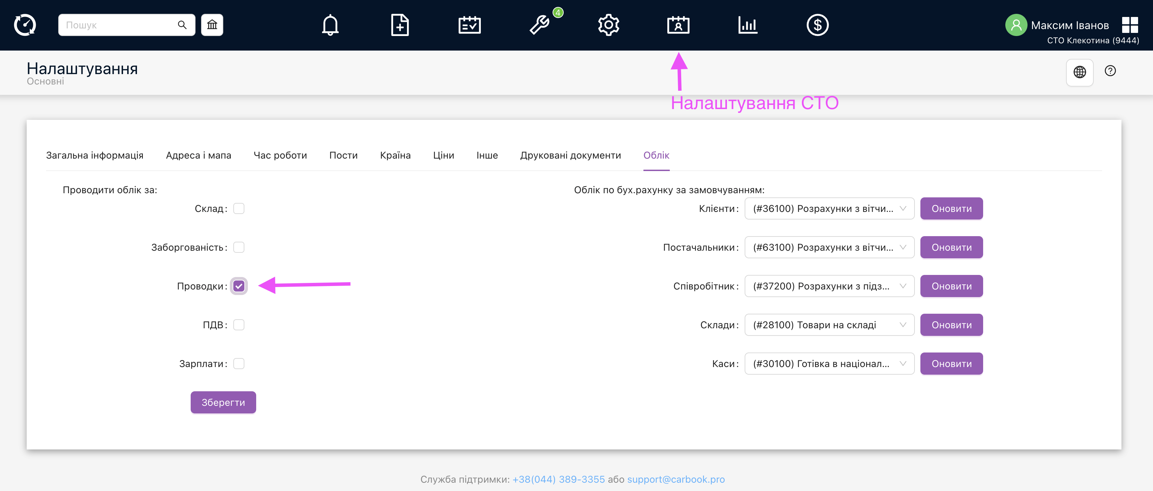Open the wrench repairs icon
The height and width of the screenshot is (491, 1153).
[539, 25]
